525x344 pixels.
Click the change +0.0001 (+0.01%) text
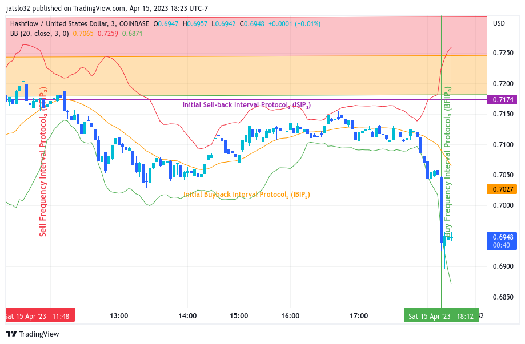tap(294, 24)
